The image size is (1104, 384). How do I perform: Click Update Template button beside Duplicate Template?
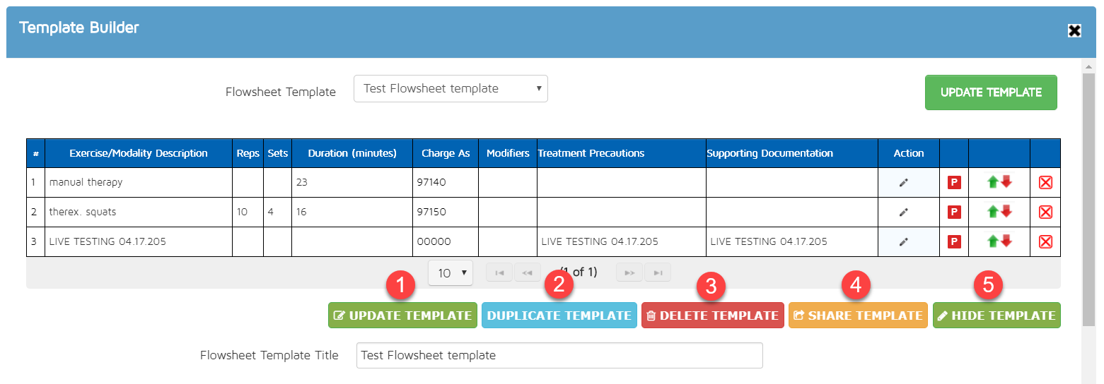click(x=402, y=316)
